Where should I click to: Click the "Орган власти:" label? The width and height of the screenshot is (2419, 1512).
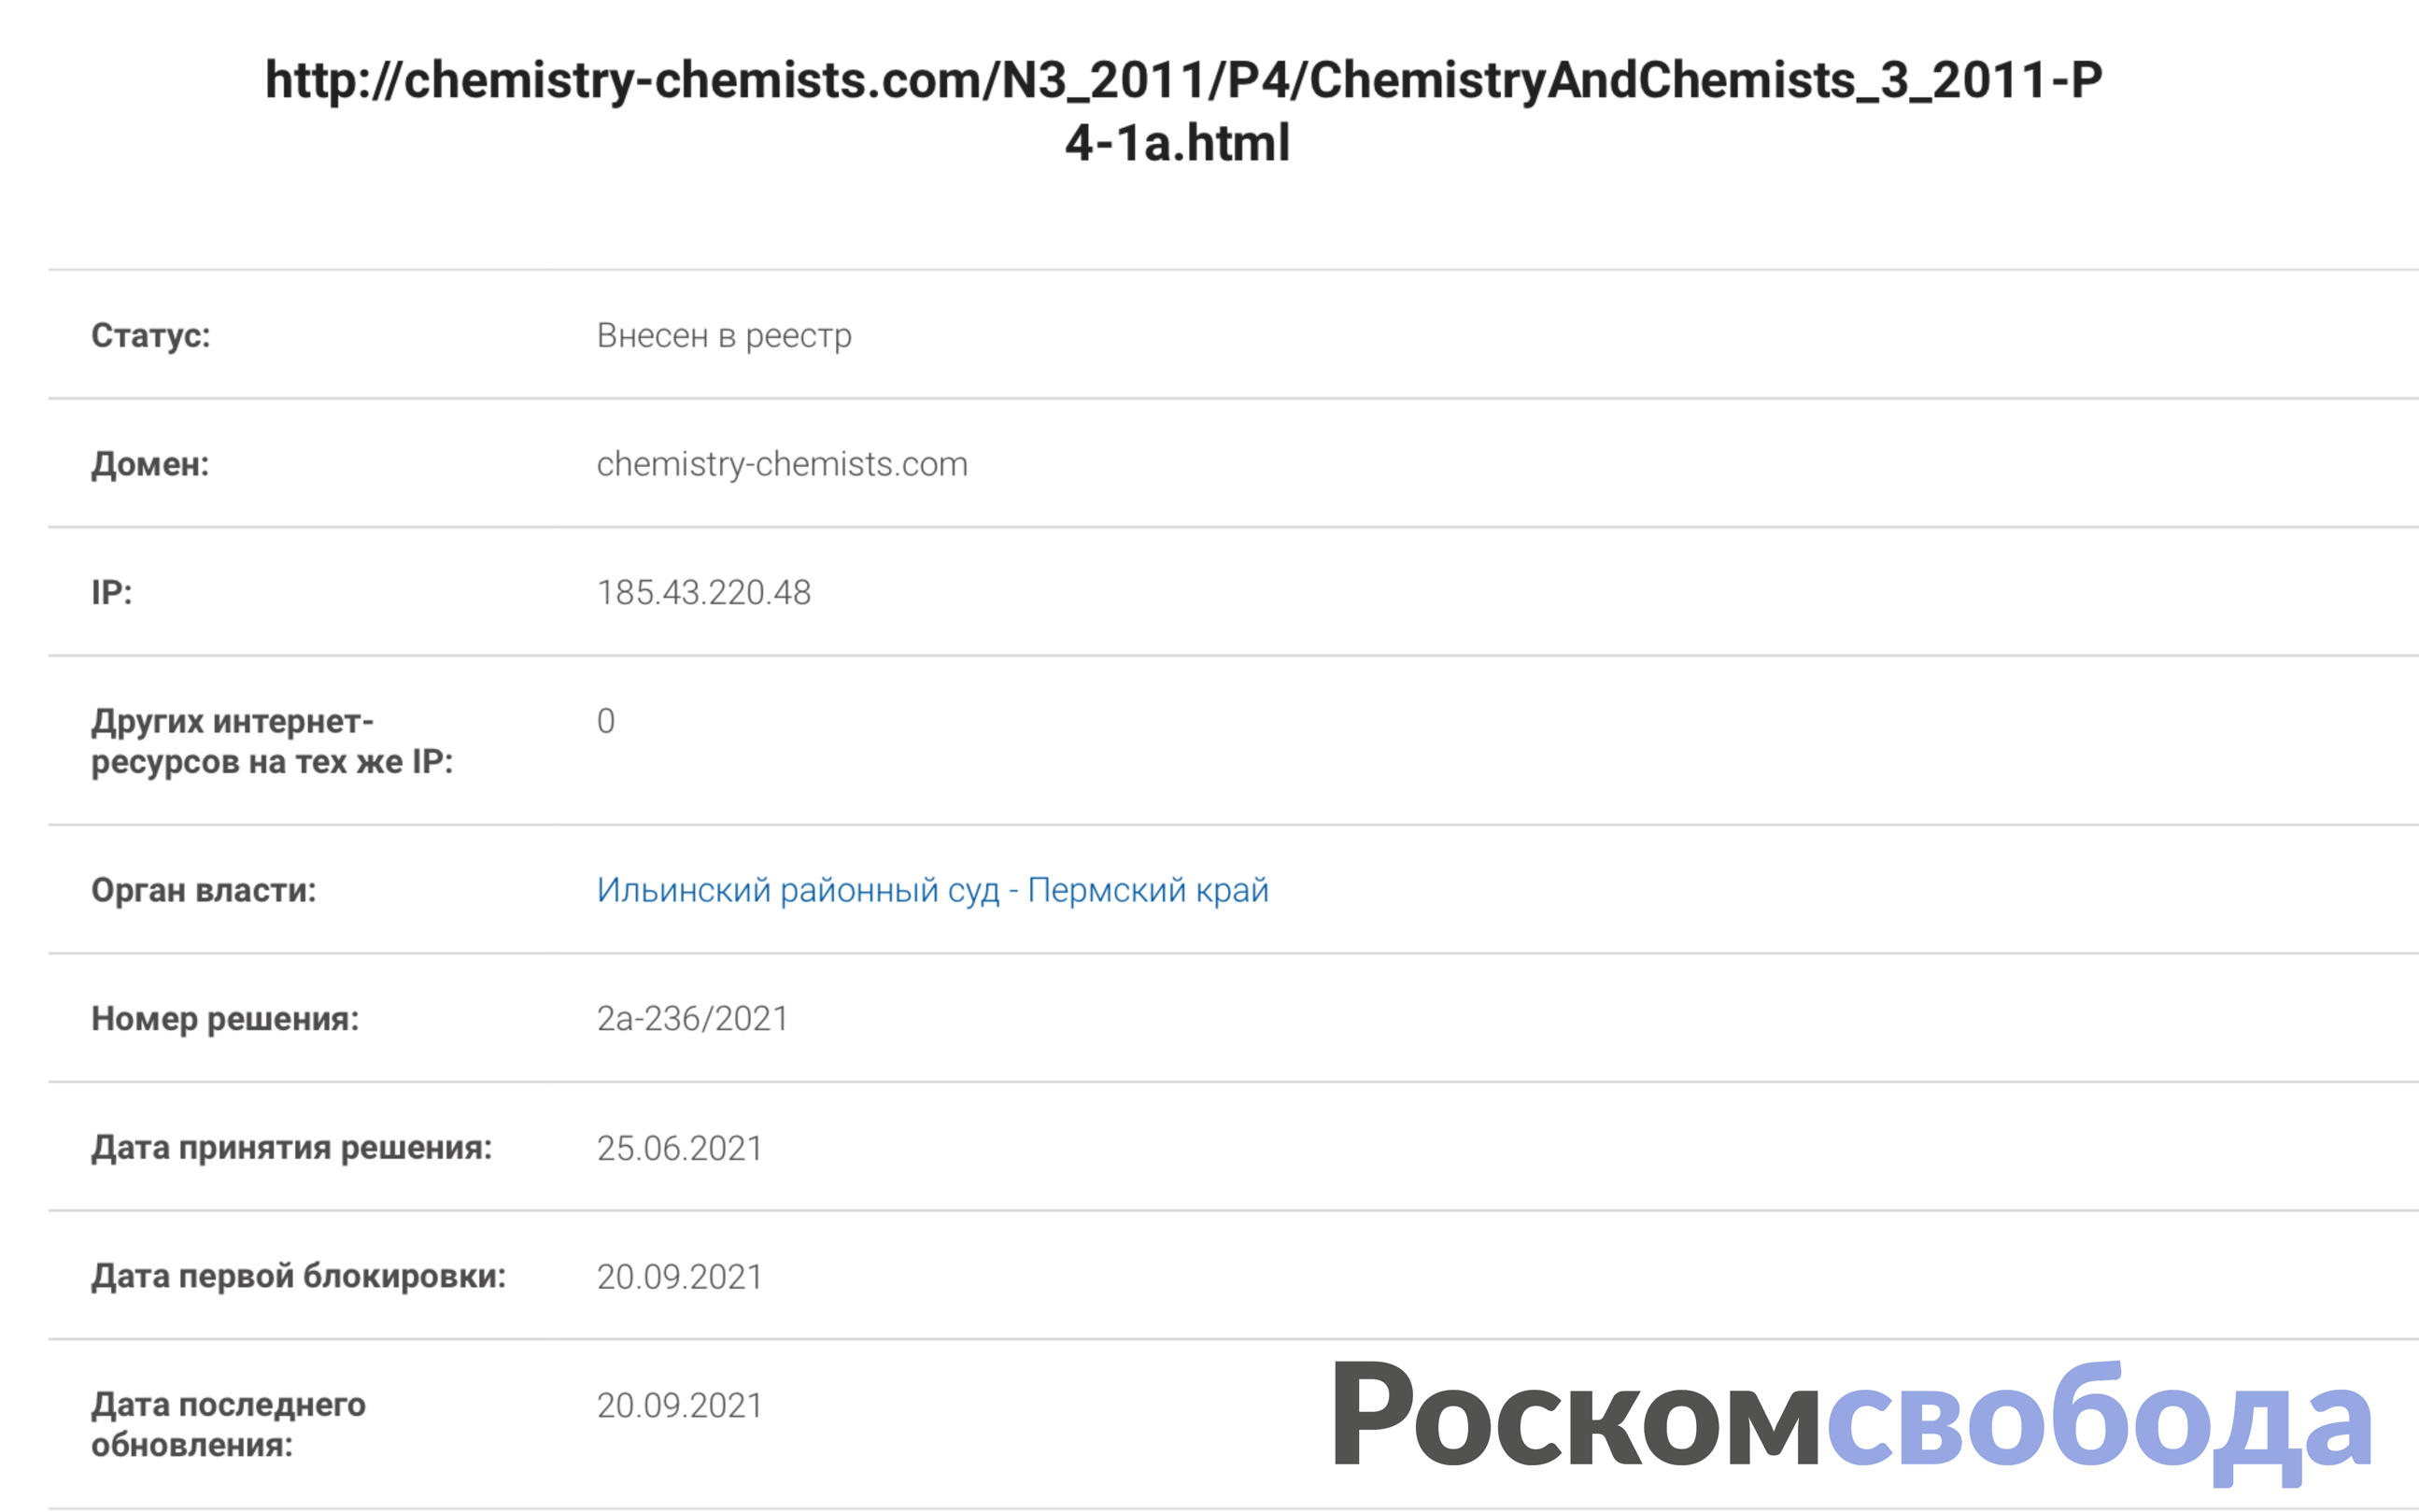coord(203,890)
